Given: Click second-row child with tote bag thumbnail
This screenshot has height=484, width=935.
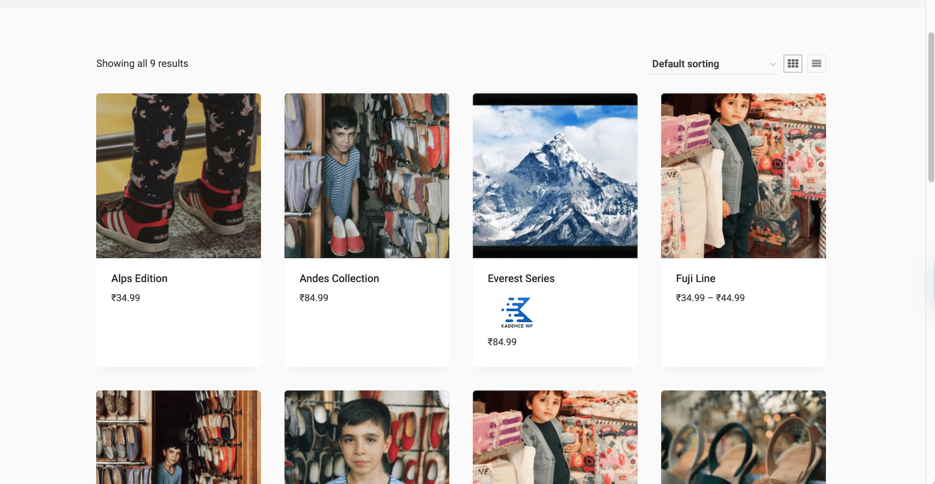Looking at the screenshot, I should (x=555, y=437).
